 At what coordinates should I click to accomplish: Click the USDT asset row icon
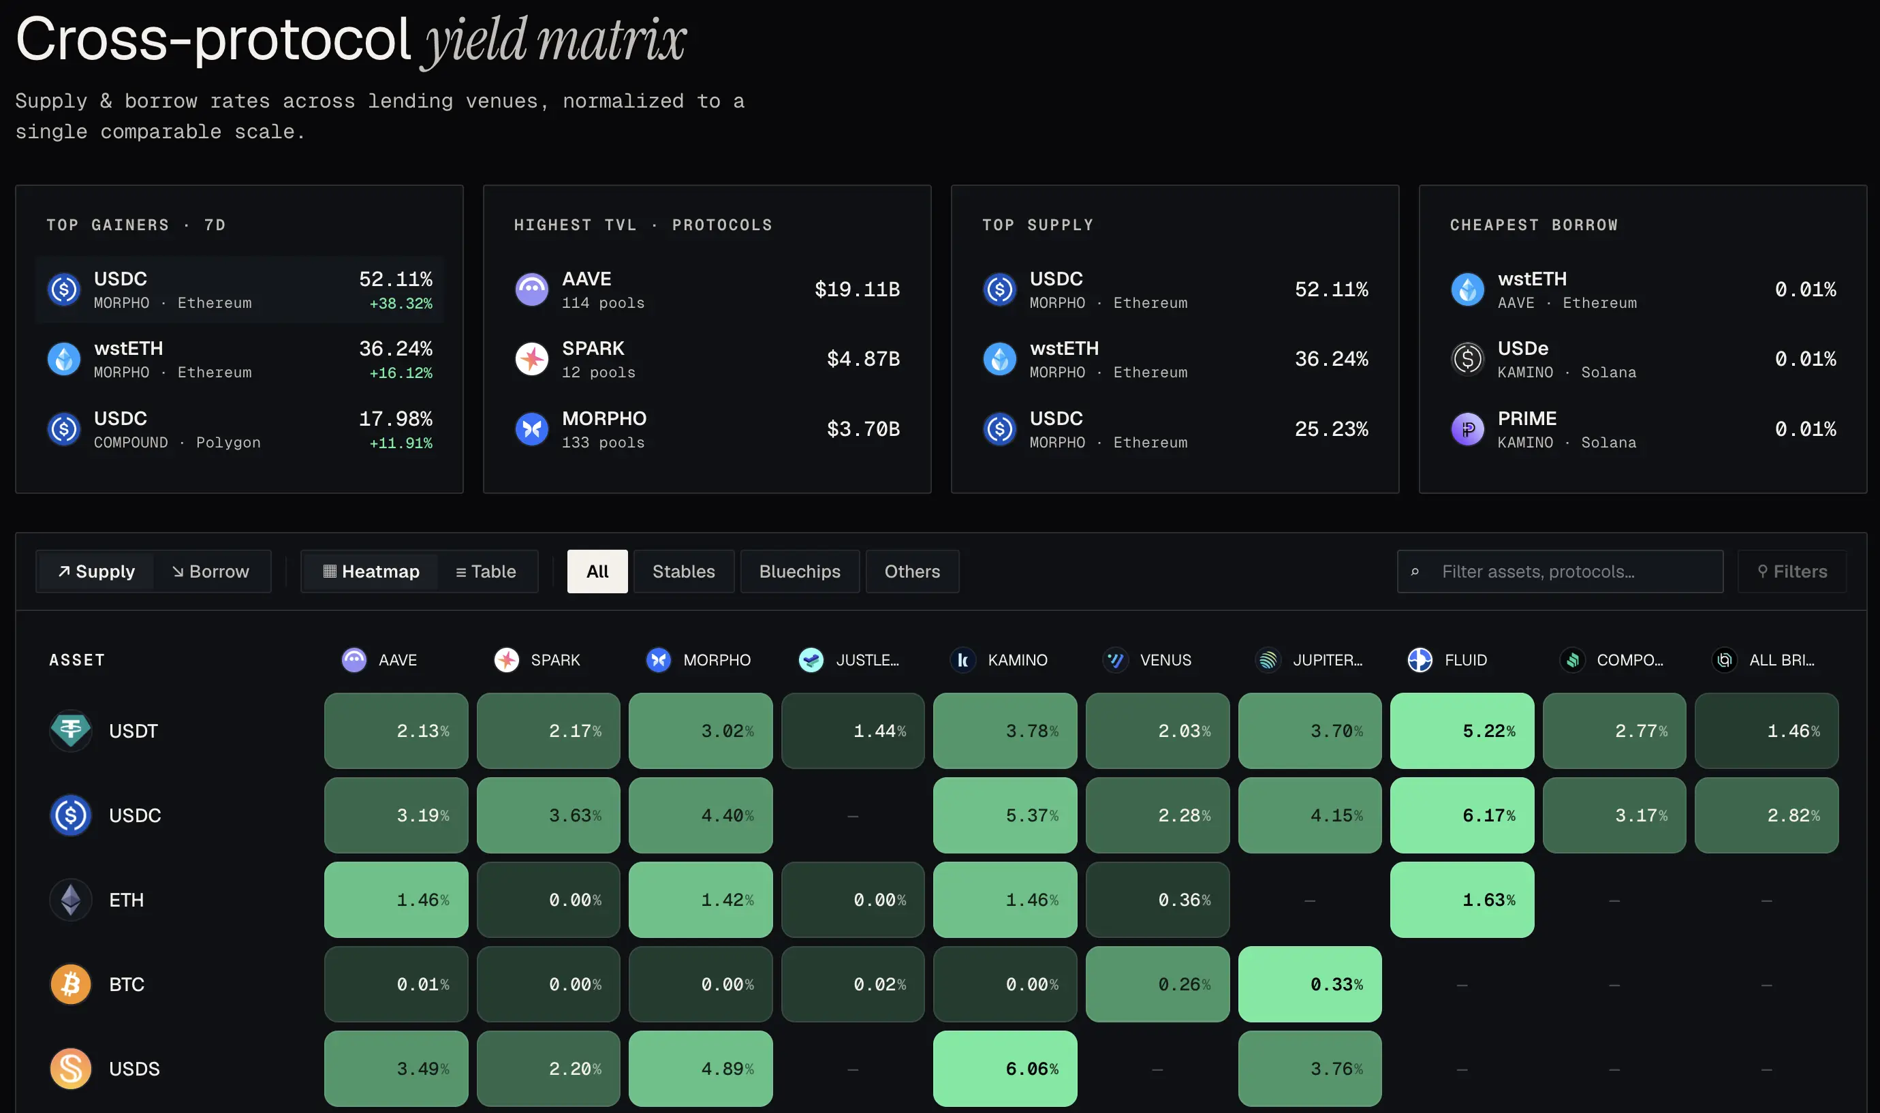[x=70, y=730]
